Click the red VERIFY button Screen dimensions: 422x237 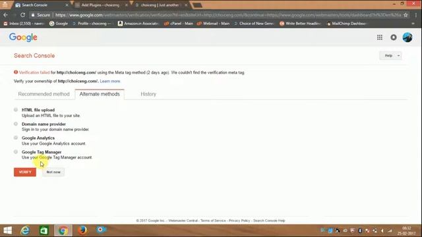[x=25, y=172]
